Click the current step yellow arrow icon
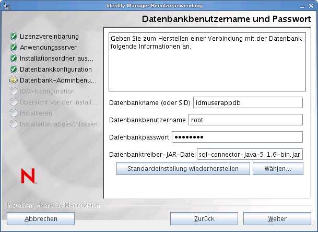The width and height of the screenshot is (318, 232). coord(14,80)
